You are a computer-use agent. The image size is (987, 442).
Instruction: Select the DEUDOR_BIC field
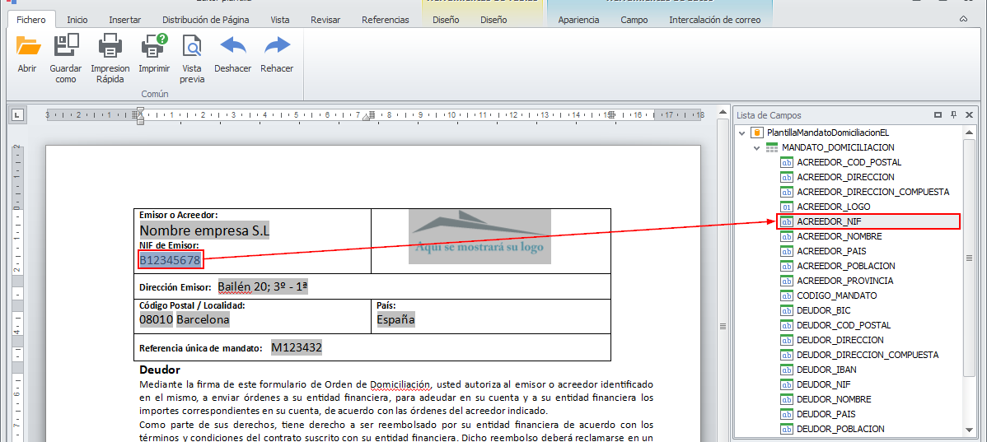[823, 310]
